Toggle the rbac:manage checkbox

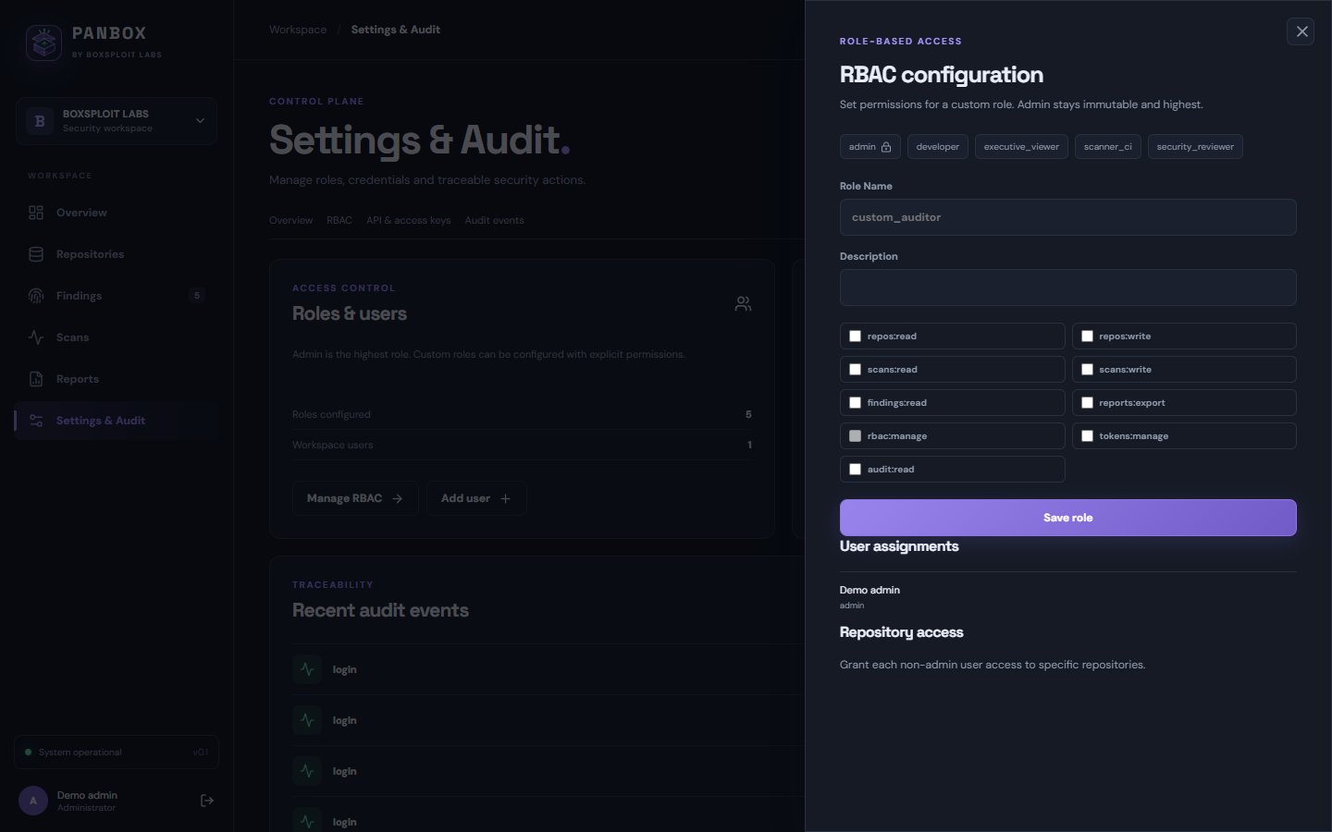coord(855,436)
